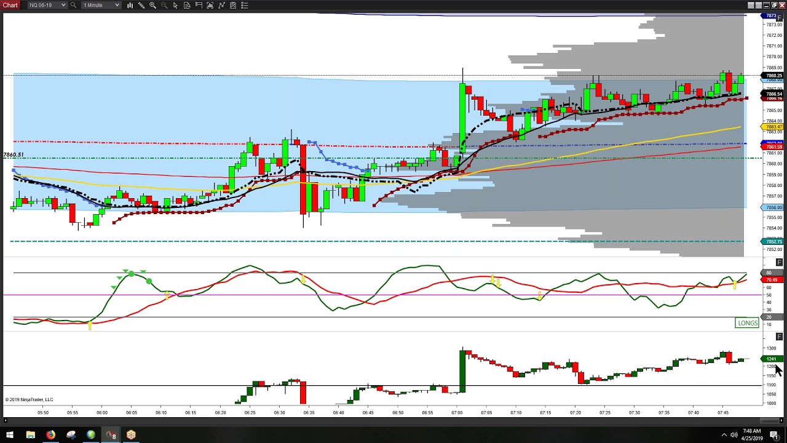Viewport: 787px width, 443px height.
Task: Click the green 1241 value marker
Action: click(x=771, y=359)
